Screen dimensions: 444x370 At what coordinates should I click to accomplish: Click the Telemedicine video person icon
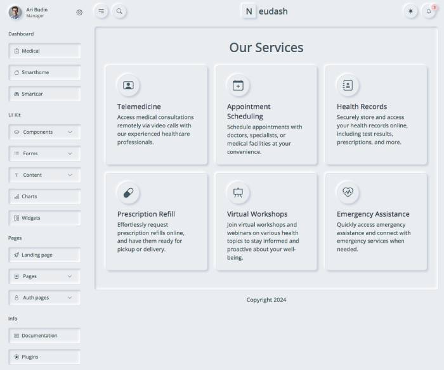(128, 85)
